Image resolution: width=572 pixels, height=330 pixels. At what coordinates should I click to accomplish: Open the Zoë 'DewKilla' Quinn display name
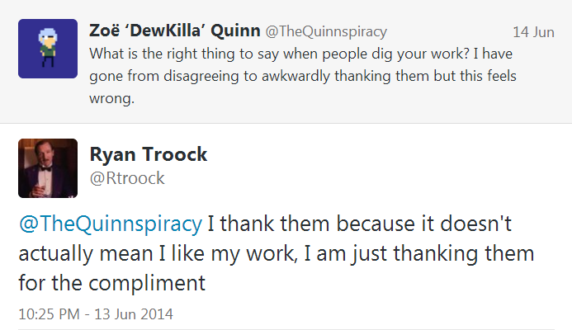coord(175,31)
